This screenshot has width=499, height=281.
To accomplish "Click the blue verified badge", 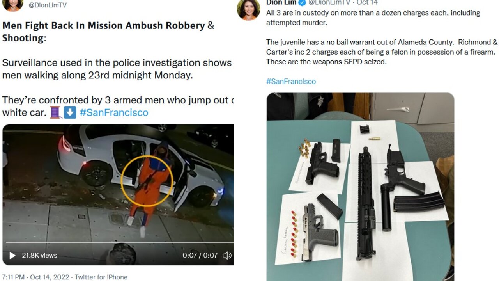I will [x=303, y=2].
